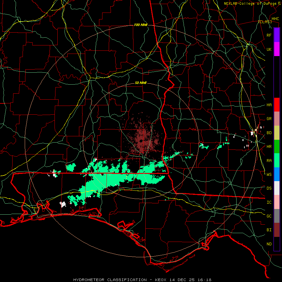This screenshot has width=282, height=282.
Task: Click the GC legend label
Action: coord(269,216)
